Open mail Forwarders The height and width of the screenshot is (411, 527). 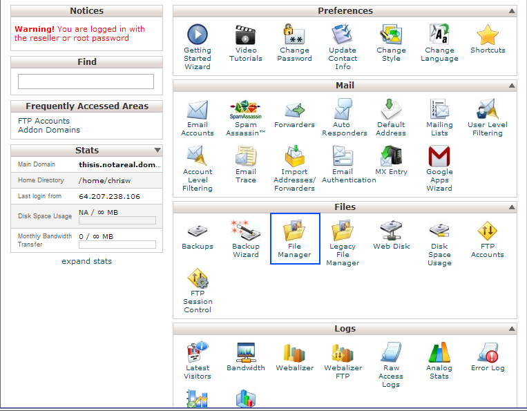coord(294,115)
